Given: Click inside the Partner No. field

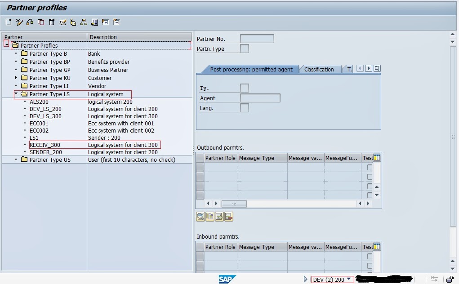Looking at the screenshot, I should coord(256,39).
